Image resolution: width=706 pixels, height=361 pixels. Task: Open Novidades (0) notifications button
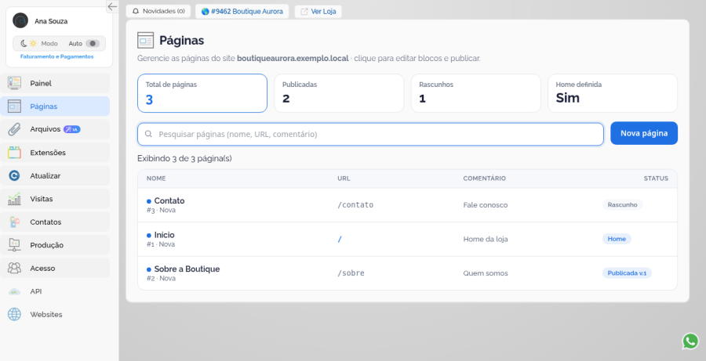click(x=158, y=11)
